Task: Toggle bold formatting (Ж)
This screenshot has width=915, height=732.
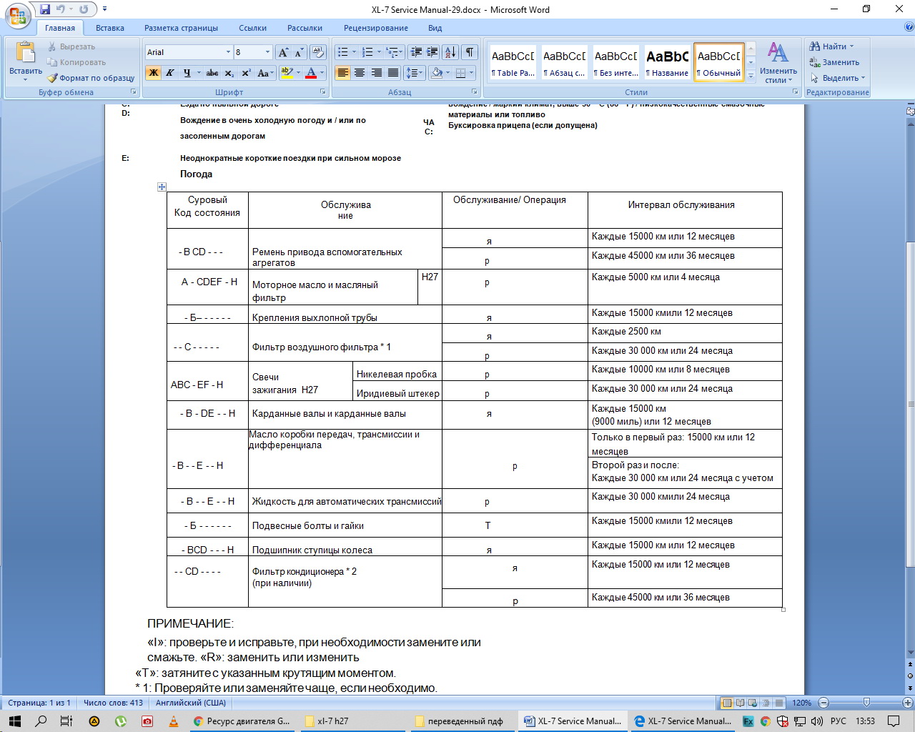Action: click(153, 73)
